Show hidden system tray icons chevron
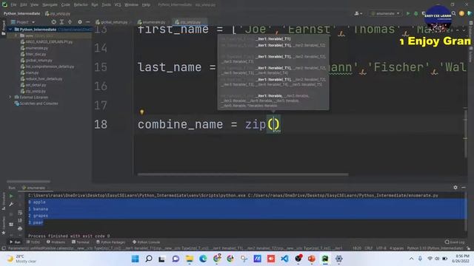 (x=411, y=259)
